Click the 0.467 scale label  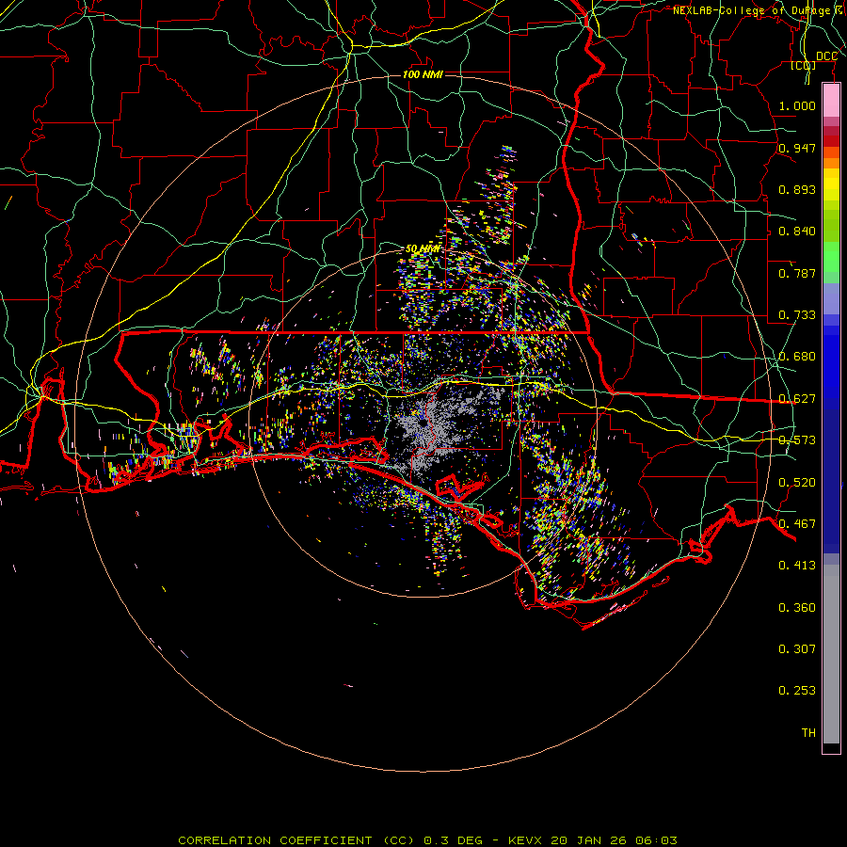point(797,523)
